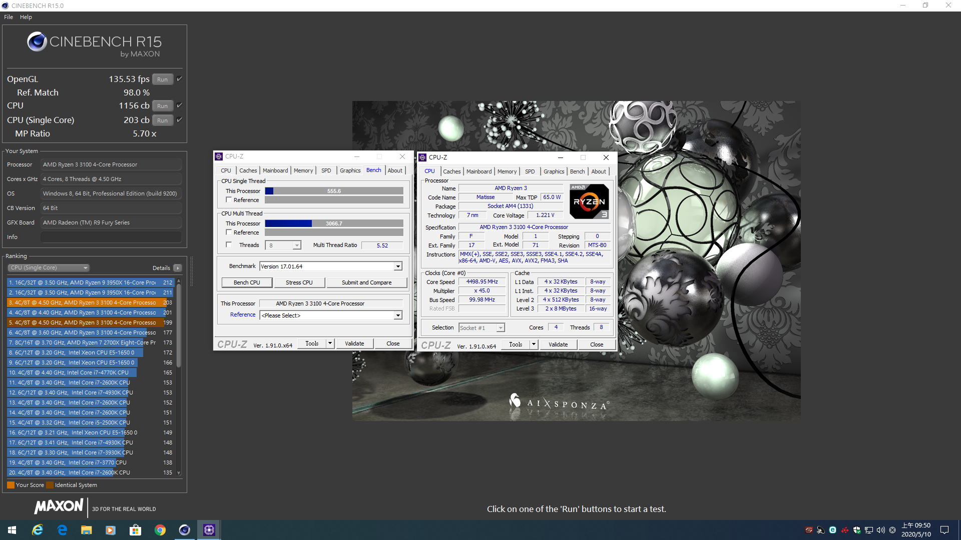Click the brown Identical System legend swatch
This screenshot has height=540, width=961.
click(50, 485)
